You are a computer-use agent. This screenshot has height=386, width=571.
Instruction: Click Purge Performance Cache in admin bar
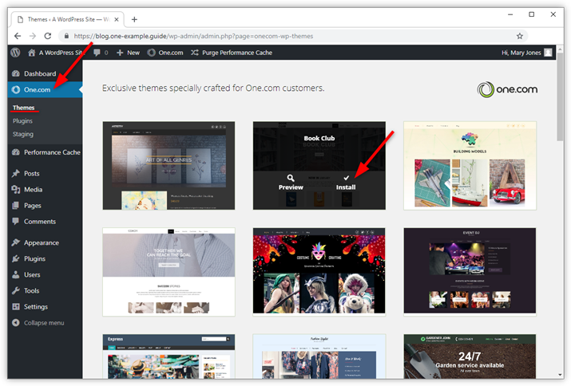tap(237, 53)
